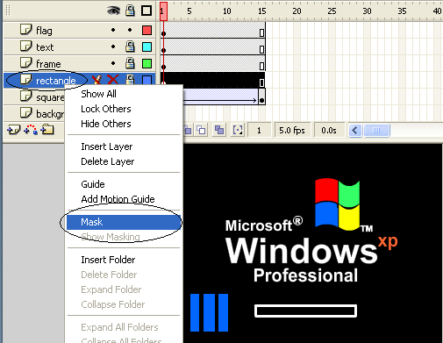Viewport: 443px width, 343px height.
Task: Click the padlock icon in the layer header
Action: coord(130,11)
